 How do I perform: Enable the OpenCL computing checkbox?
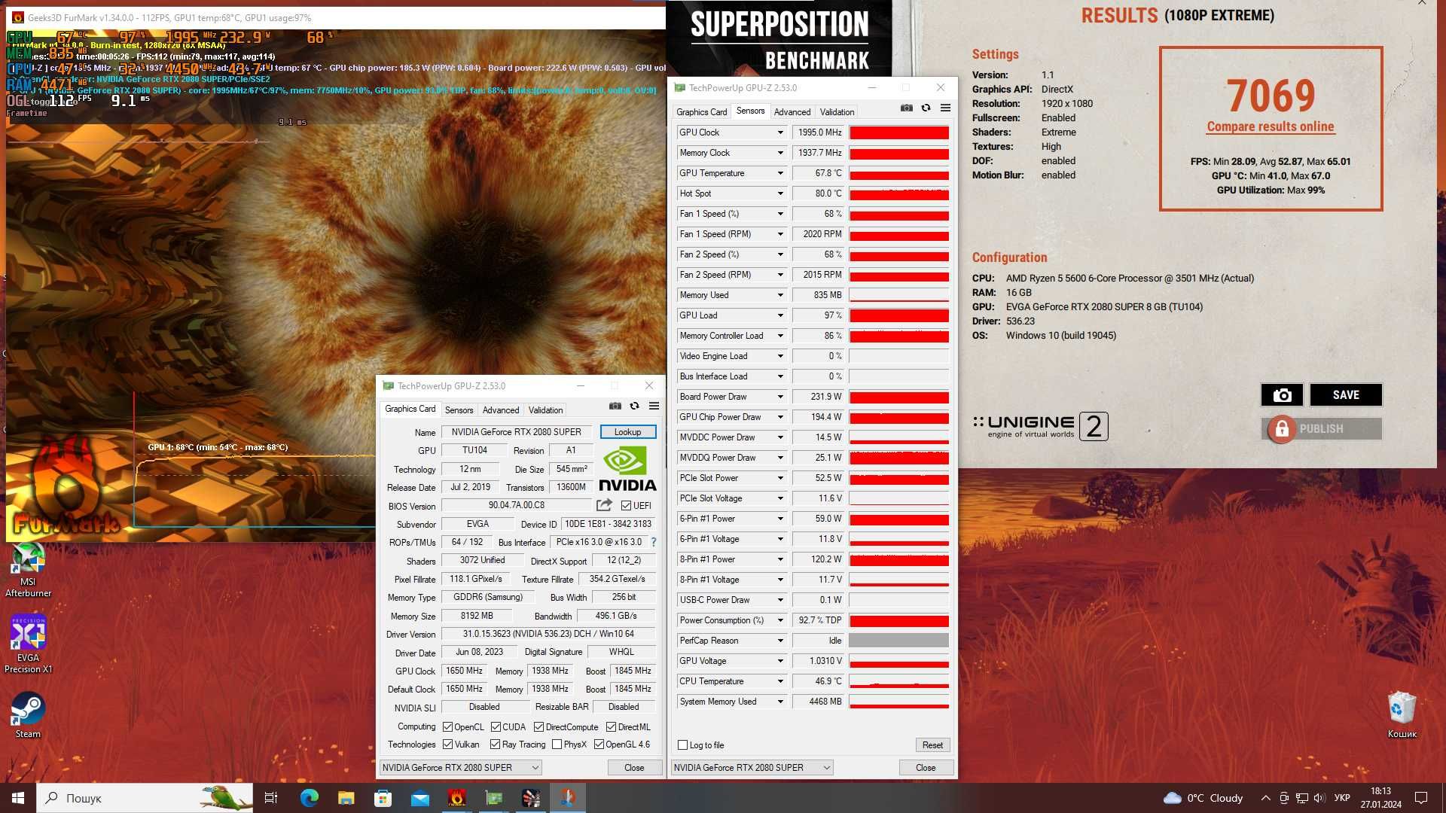[449, 726]
